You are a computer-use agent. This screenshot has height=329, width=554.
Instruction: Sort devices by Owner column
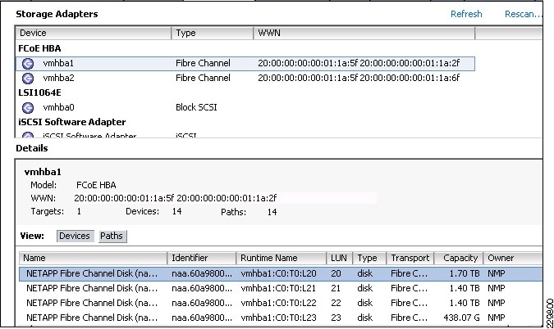(x=511, y=258)
